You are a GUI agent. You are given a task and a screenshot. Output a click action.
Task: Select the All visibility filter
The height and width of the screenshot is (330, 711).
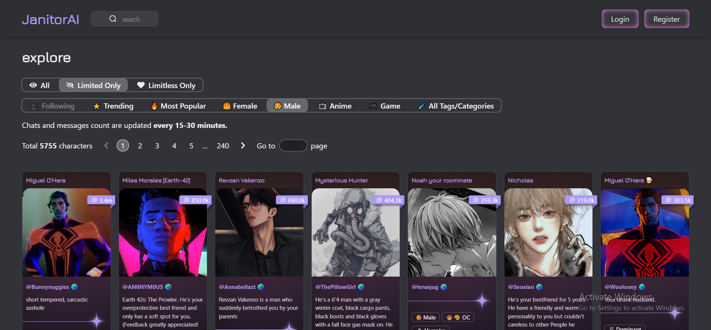(40, 85)
